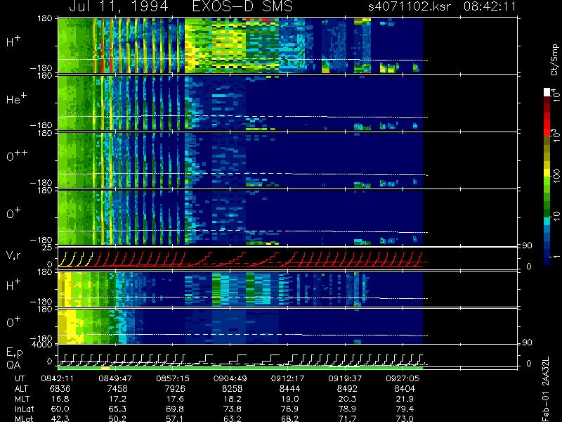
Task: Click the InLat value 78.9
Action: pyautogui.click(x=347, y=409)
